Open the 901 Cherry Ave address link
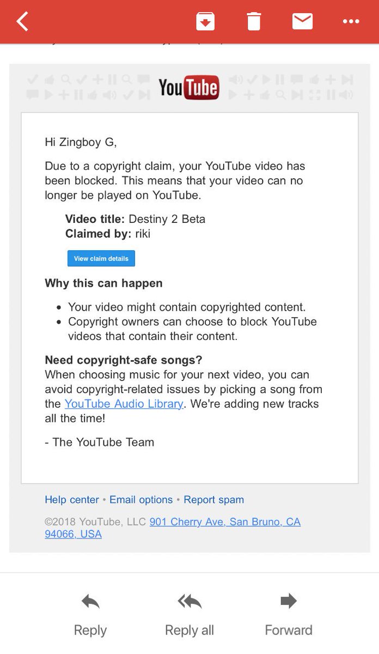 click(x=173, y=528)
